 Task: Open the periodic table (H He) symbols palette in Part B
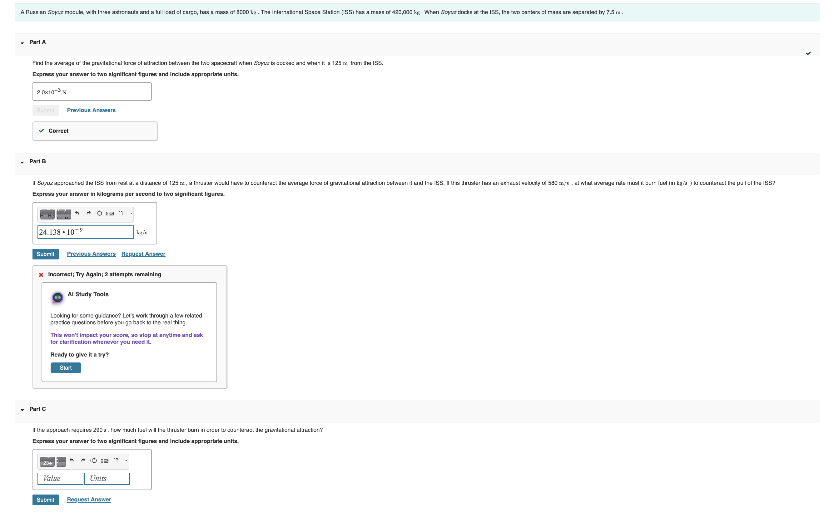point(47,214)
